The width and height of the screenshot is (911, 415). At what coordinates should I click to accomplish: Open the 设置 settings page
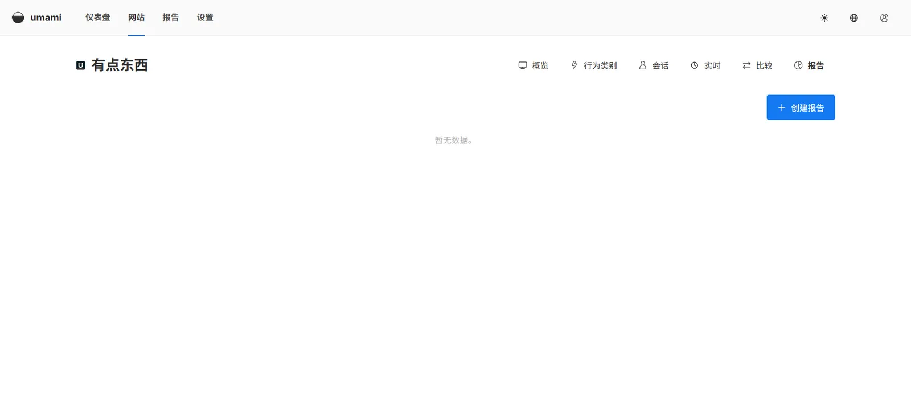tap(205, 18)
